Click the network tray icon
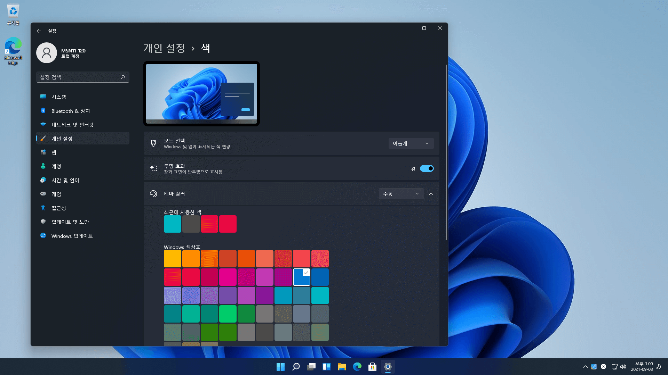Screen dimensions: 668x375 click(614, 367)
